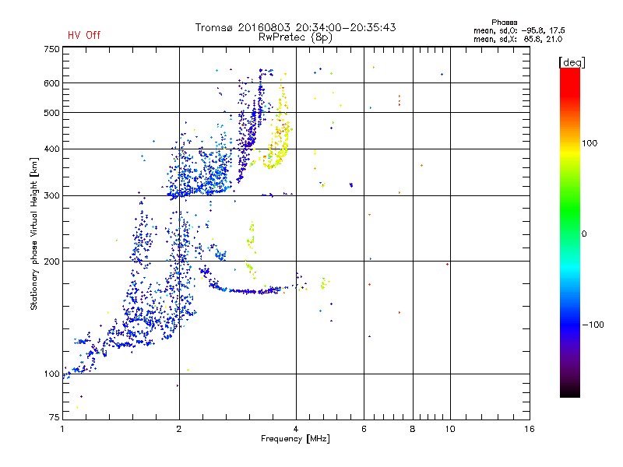Image resolution: width=623 pixels, height=467 pixels.
Task: Click the x-axis '8' tick label
Action: (x=413, y=429)
